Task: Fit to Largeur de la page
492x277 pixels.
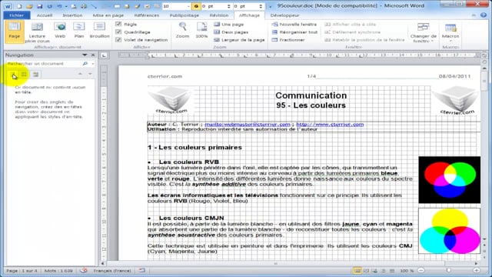Action: tap(239, 40)
